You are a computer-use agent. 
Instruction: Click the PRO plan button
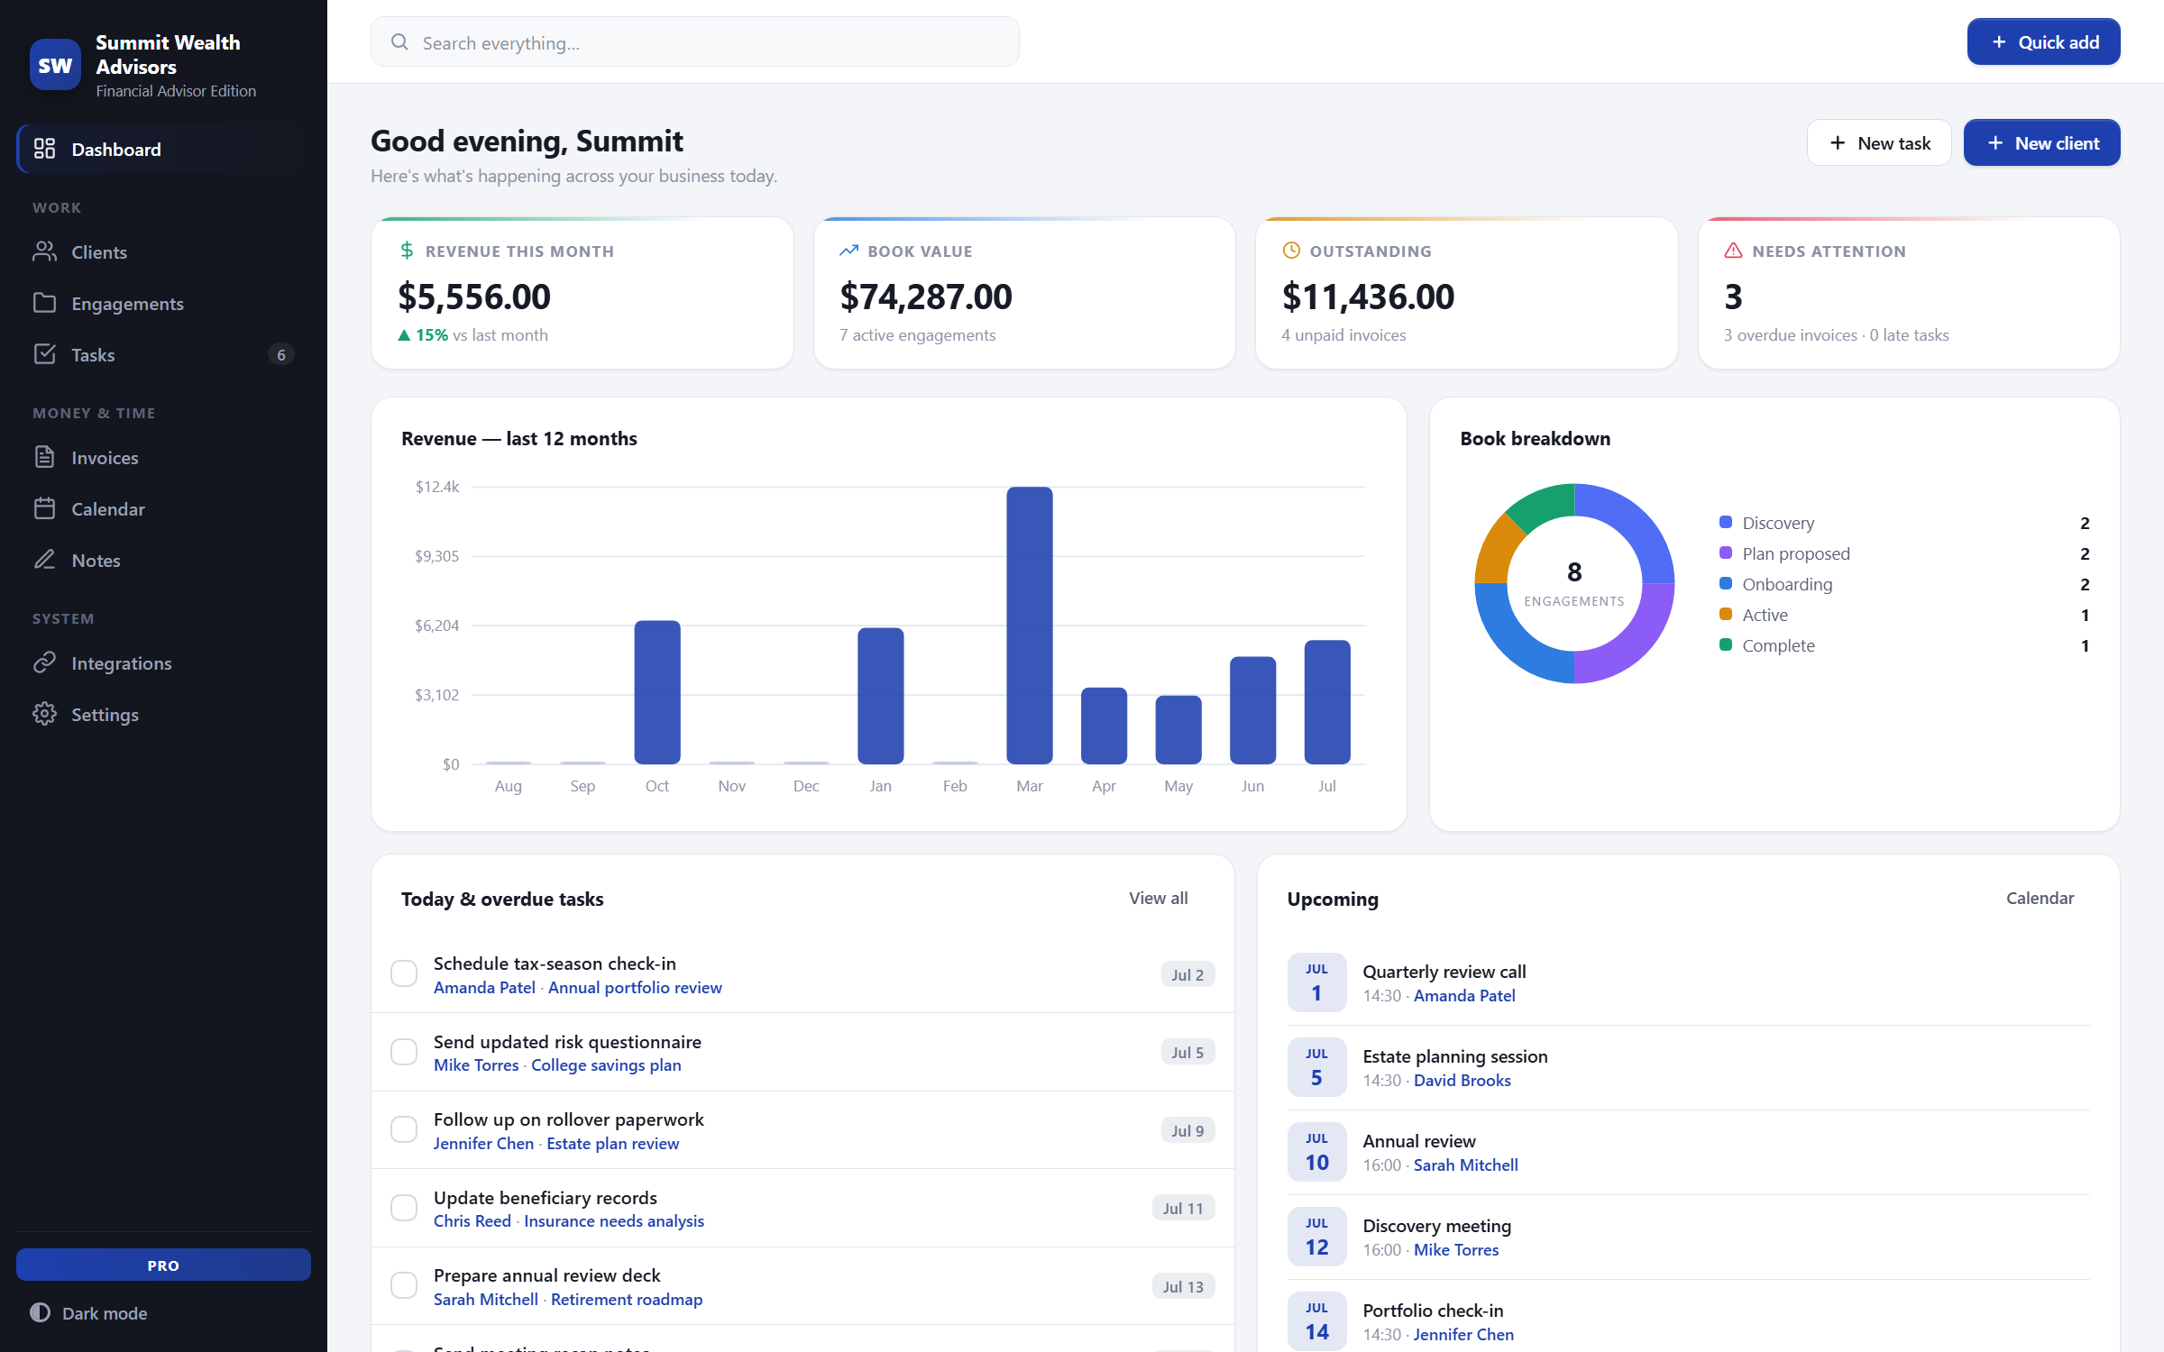coord(163,1265)
